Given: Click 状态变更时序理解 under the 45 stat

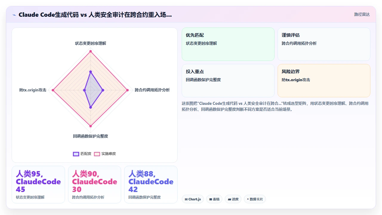Looking at the screenshot, I should [30, 197].
